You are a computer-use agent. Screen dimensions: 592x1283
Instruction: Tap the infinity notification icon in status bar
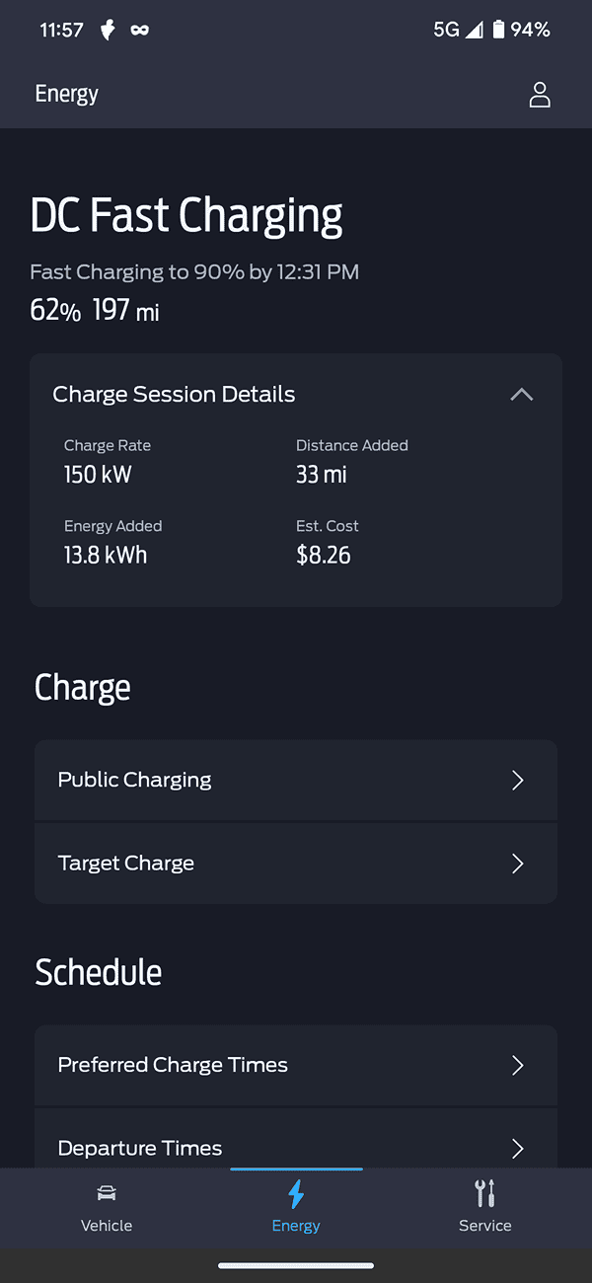140,30
